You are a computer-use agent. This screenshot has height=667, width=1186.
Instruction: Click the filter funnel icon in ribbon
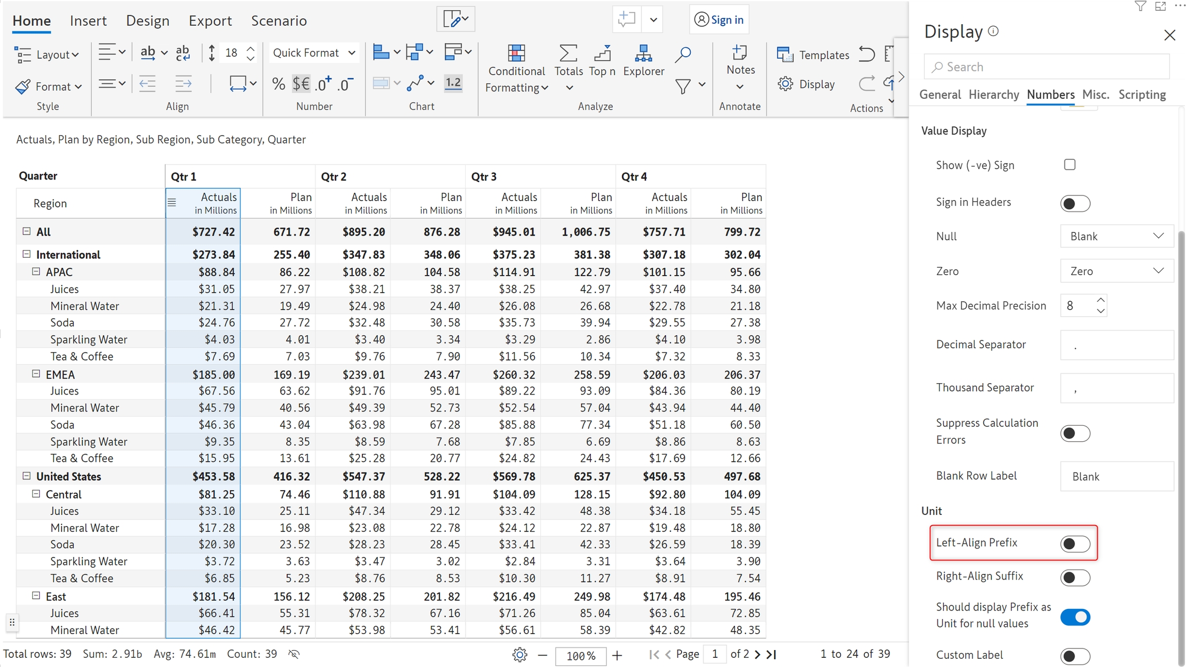[683, 86]
